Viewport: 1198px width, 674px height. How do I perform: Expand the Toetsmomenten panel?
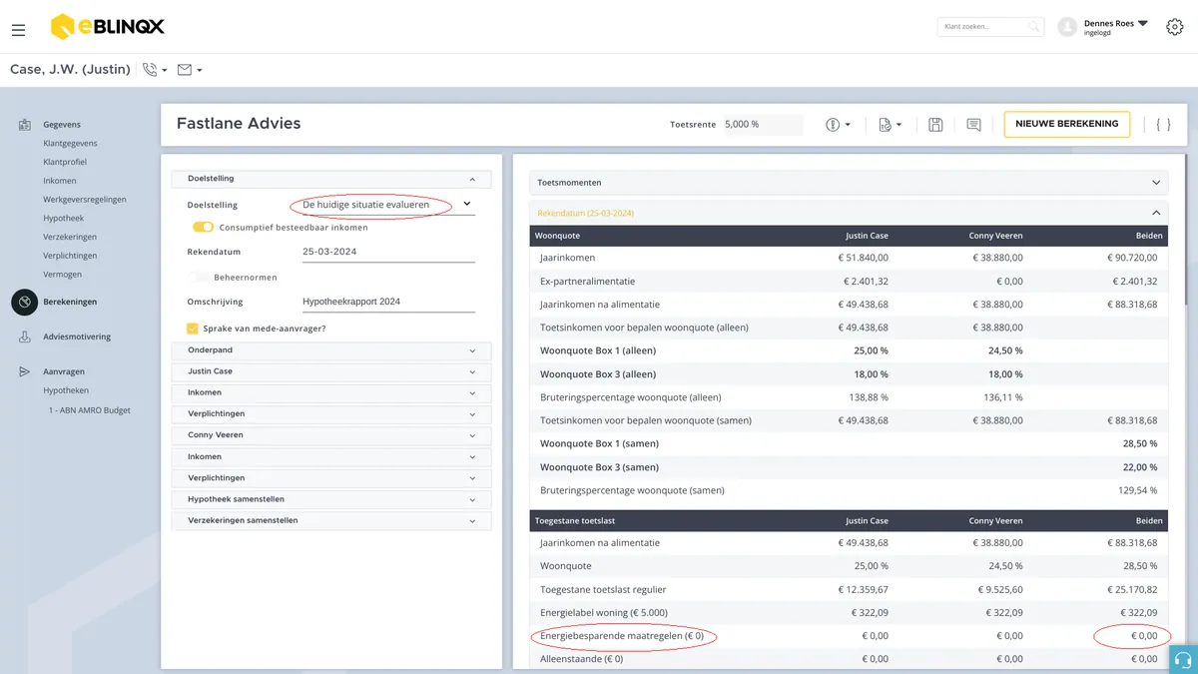coord(849,183)
